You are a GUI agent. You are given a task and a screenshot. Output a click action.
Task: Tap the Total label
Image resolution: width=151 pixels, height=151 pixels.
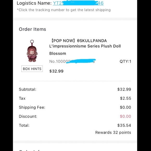point(24,125)
